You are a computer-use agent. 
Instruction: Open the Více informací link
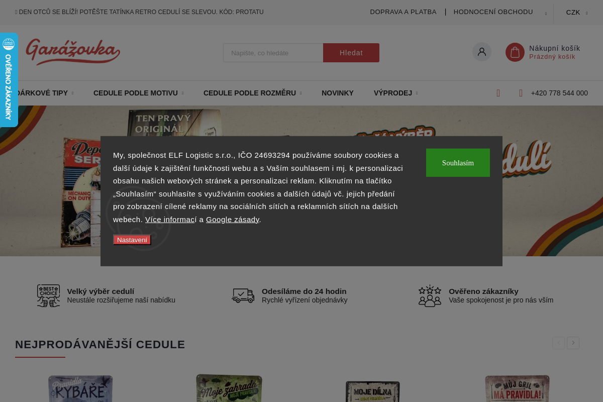(171, 219)
